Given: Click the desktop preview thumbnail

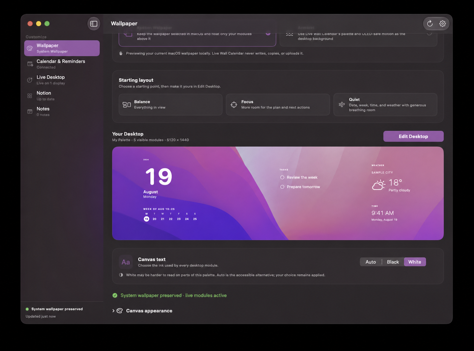Looking at the screenshot, I should pyautogui.click(x=278, y=193).
